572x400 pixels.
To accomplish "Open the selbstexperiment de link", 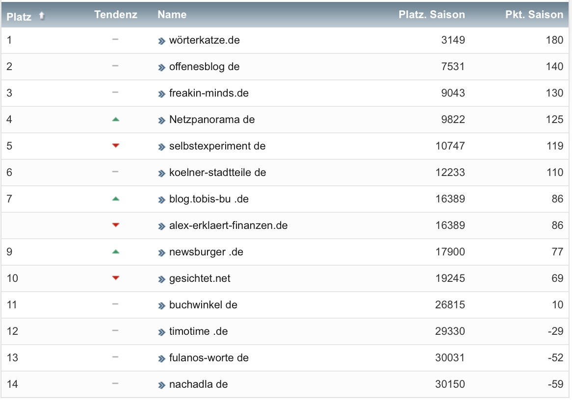I will pos(217,146).
